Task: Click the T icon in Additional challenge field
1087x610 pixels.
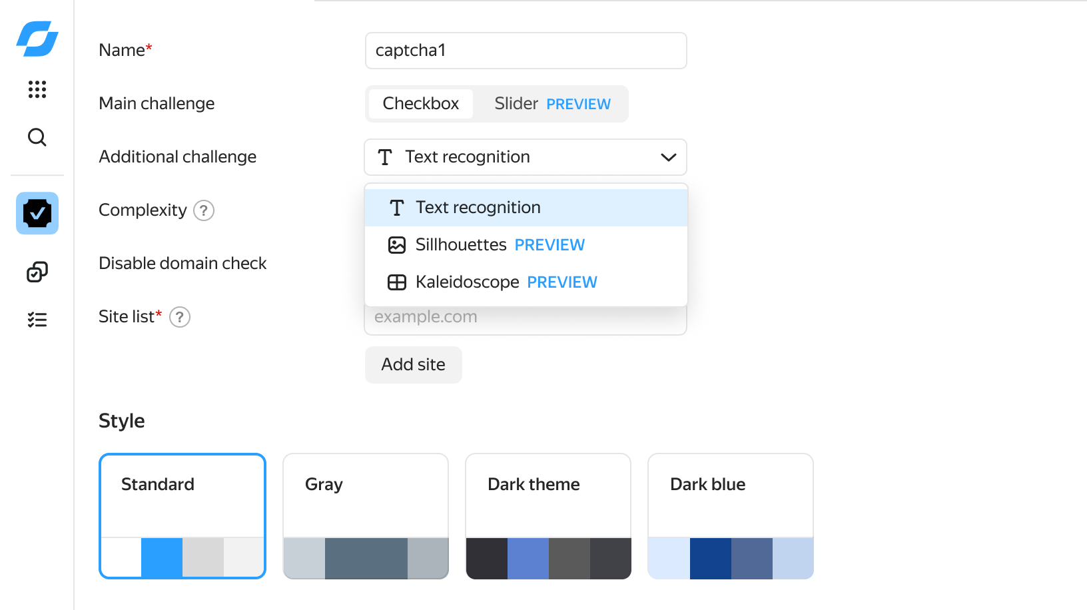Action: 385,157
